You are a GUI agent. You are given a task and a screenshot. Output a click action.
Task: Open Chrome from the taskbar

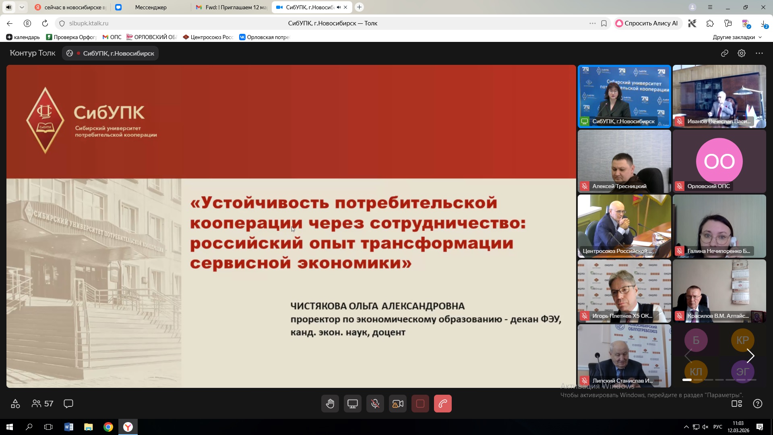pos(108,427)
